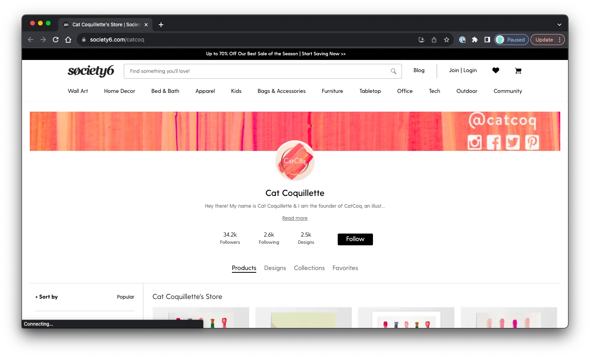Reload the current page
The image size is (590, 357).
click(x=56, y=40)
